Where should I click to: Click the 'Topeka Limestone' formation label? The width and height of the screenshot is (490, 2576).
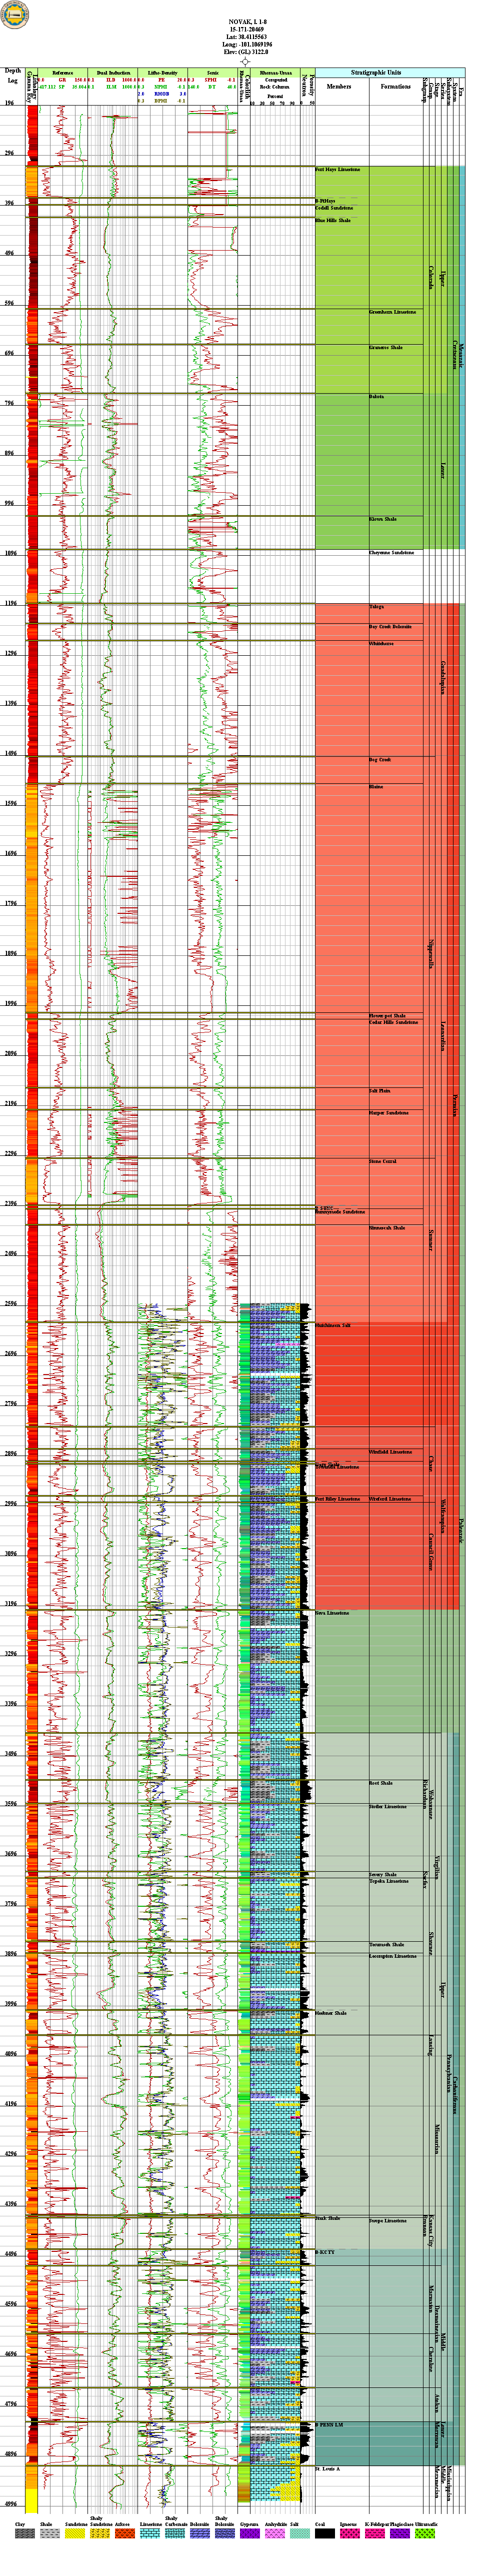coord(389,1881)
